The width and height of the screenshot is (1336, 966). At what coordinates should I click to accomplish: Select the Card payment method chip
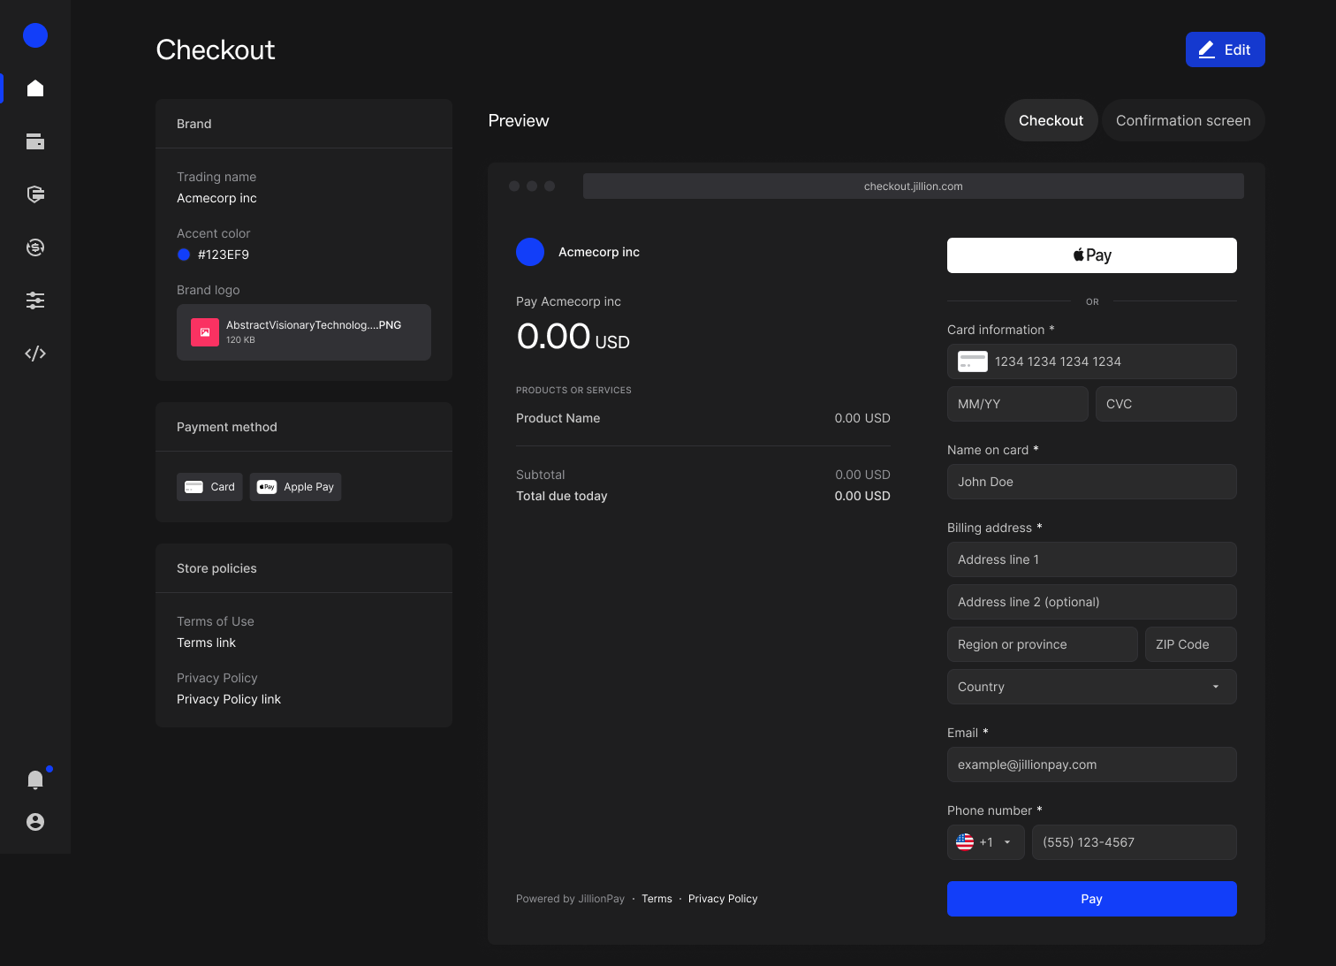pyautogui.click(x=209, y=487)
